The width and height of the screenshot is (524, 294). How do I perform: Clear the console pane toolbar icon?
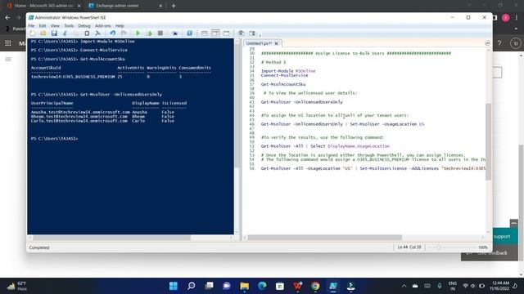(x=98, y=33)
